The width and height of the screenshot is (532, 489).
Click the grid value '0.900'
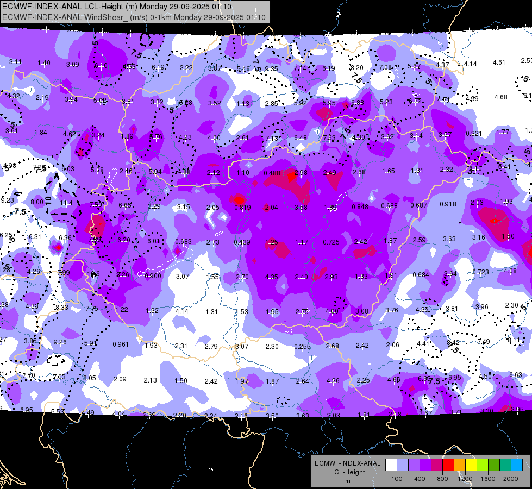(x=153, y=276)
